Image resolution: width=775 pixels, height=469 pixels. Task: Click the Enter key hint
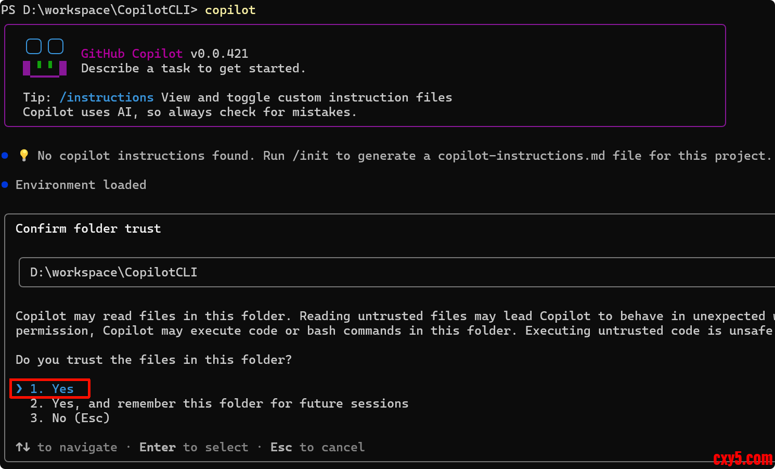click(x=157, y=447)
